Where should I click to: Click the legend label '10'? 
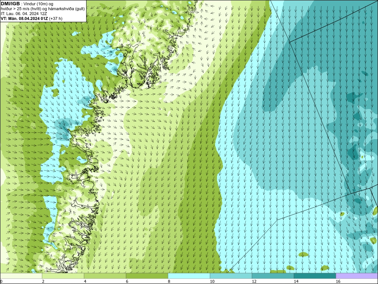coord(212,281)
